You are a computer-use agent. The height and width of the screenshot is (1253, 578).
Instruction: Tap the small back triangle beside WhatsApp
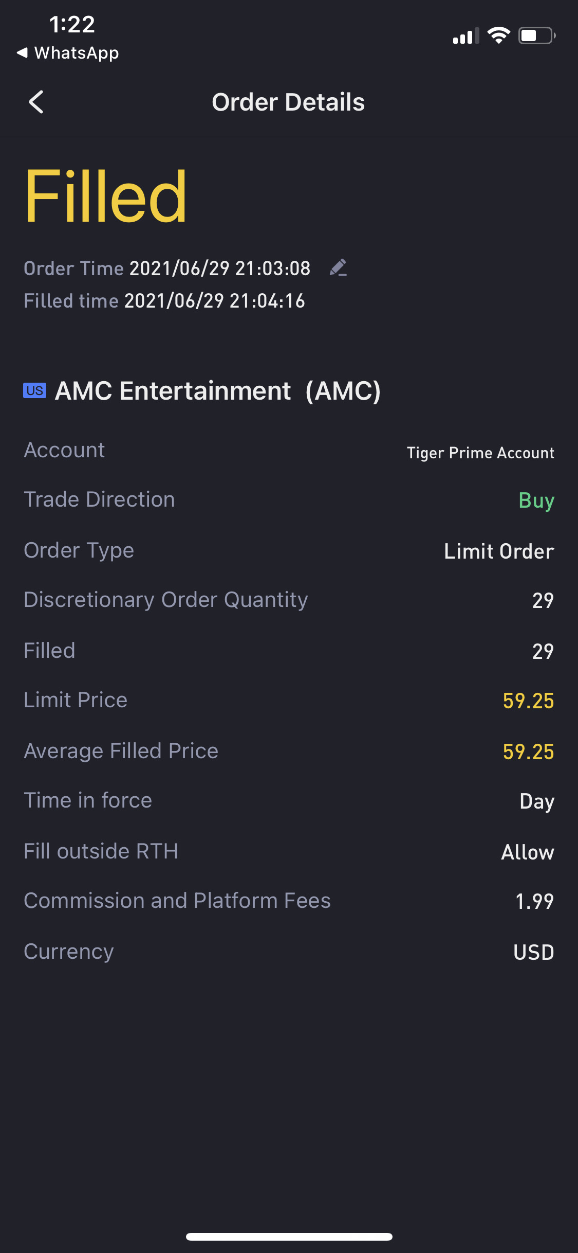click(x=22, y=52)
